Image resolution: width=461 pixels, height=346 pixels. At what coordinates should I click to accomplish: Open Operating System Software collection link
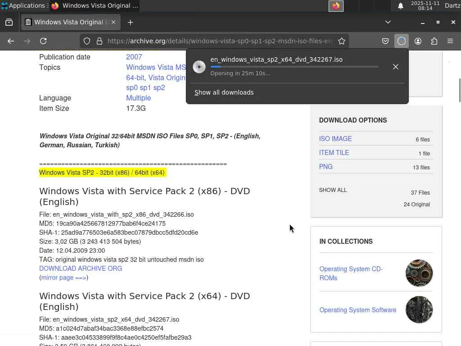[358, 310]
